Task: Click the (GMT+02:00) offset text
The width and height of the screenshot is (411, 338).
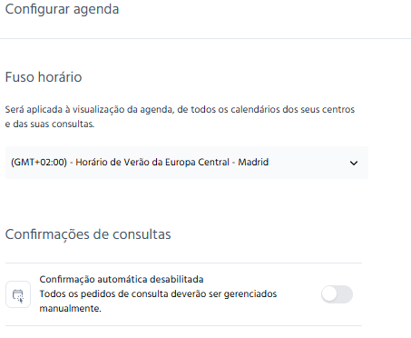Action: 39,162
